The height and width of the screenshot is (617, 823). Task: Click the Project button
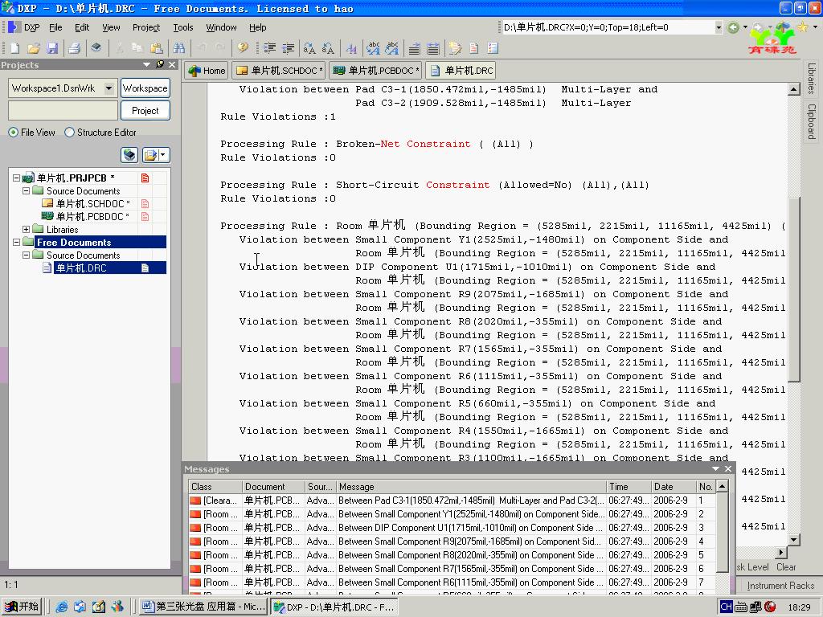coord(145,111)
